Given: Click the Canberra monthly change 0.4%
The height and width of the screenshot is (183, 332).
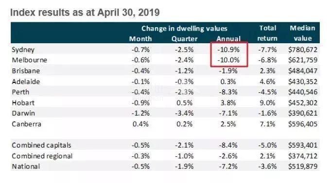Looking at the screenshot, I should 140,124.
